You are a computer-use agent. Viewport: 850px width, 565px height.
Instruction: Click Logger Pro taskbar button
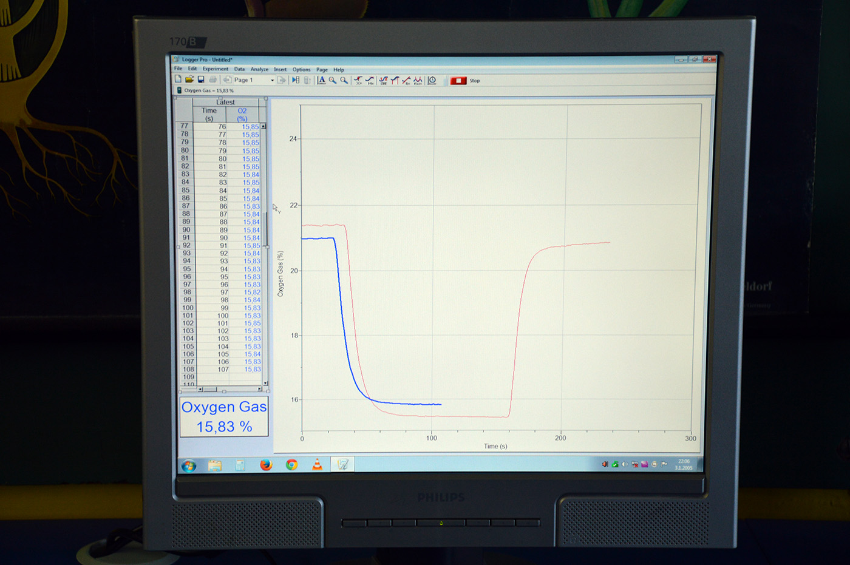[x=343, y=464]
